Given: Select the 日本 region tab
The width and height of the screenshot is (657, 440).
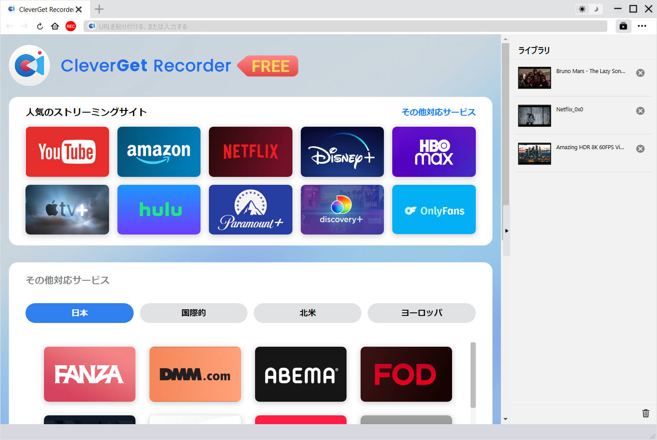Looking at the screenshot, I should point(80,313).
